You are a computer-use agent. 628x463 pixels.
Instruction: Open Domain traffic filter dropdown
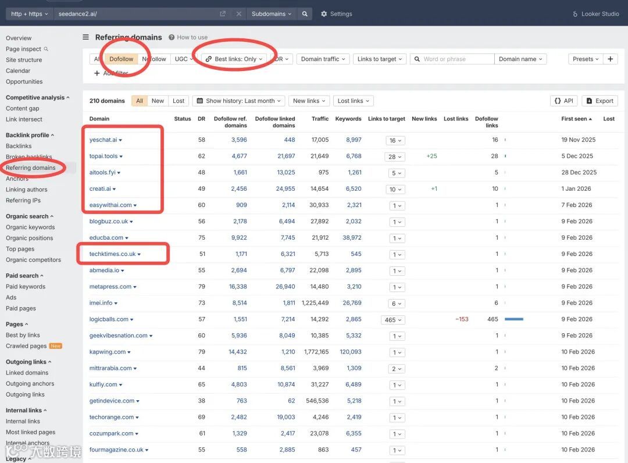[323, 59]
